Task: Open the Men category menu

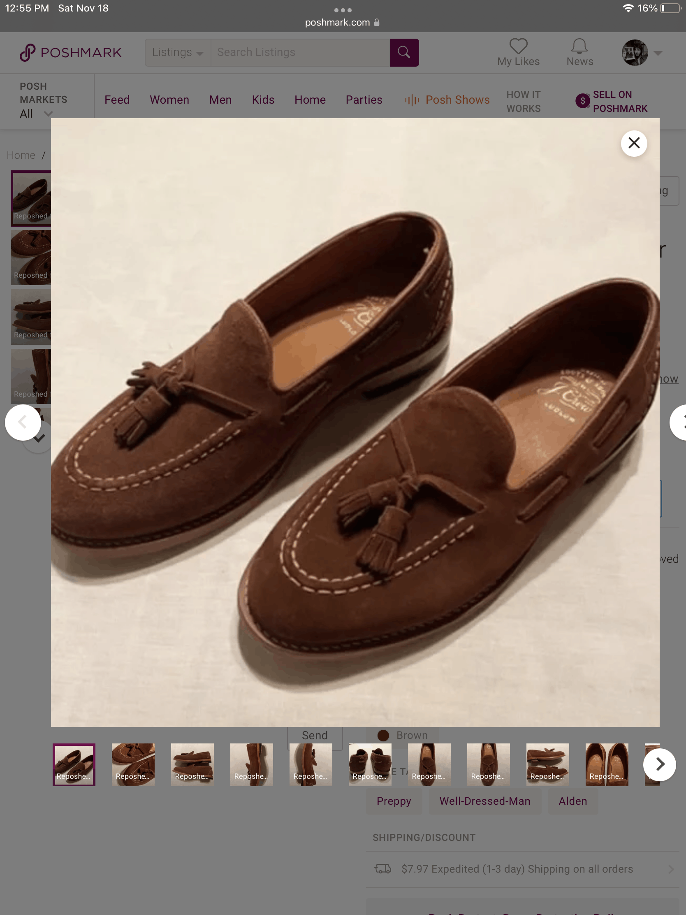Action: point(220,100)
